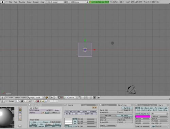Set preview to cube type icon
The height and width of the screenshot is (129, 170).
20,113
